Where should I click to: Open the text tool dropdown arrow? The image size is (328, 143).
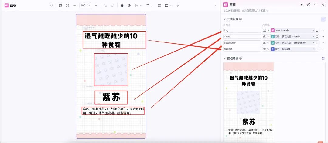152,5
